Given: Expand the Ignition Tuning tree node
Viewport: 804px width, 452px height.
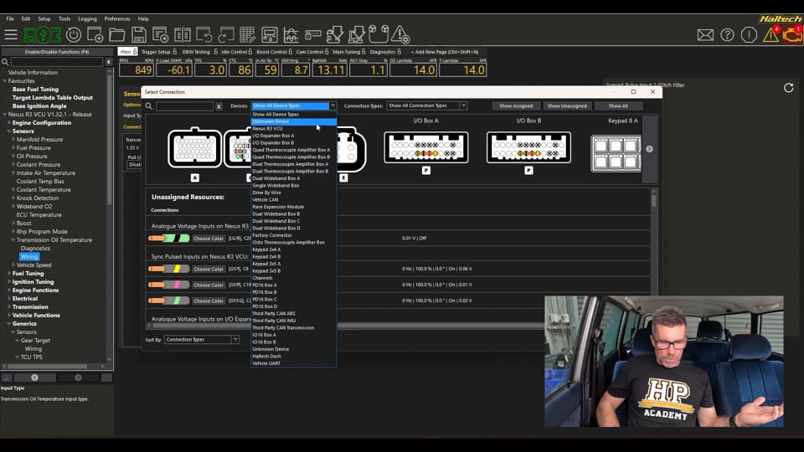Looking at the screenshot, I should coord(9,282).
